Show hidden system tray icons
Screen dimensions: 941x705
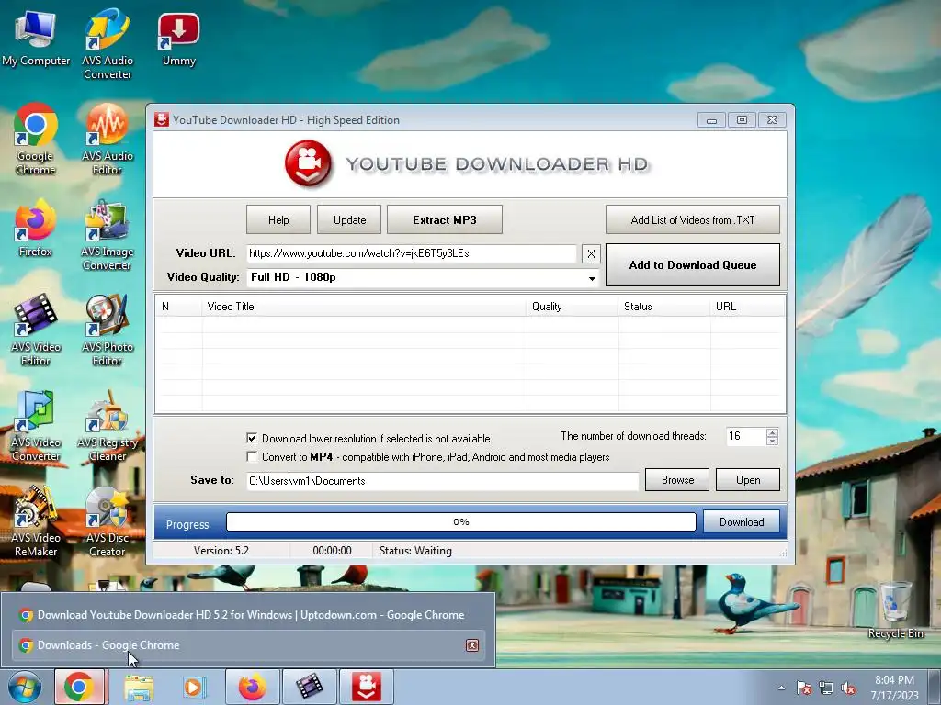(x=781, y=688)
